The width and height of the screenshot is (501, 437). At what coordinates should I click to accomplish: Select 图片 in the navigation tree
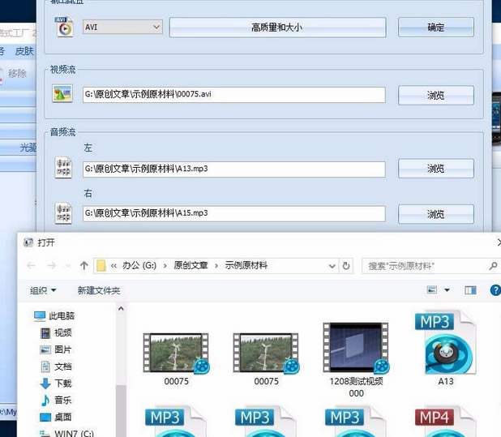pos(56,349)
